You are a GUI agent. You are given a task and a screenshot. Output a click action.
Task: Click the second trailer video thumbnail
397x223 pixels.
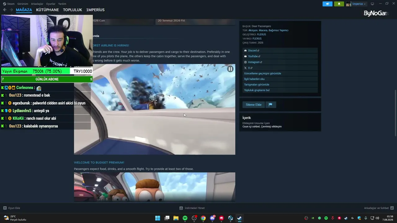(154, 187)
